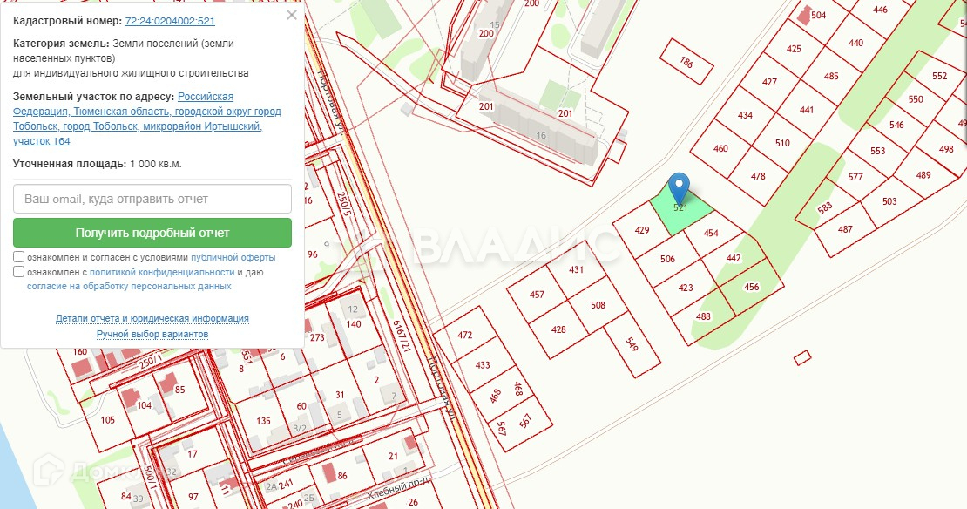Select parcel 434 on the map
This screenshot has height=509, width=967.
(x=745, y=115)
